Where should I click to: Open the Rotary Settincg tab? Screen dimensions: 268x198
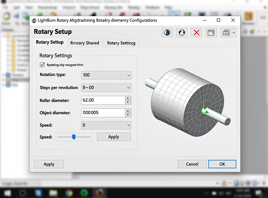tap(121, 43)
